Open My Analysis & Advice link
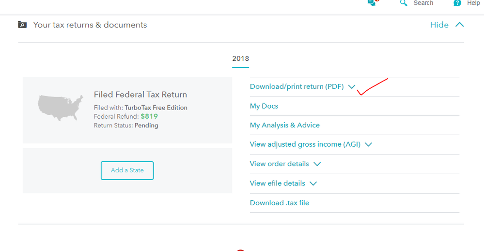This screenshot has height=251, width=484. pyautogui.click(x=284, y=125)
